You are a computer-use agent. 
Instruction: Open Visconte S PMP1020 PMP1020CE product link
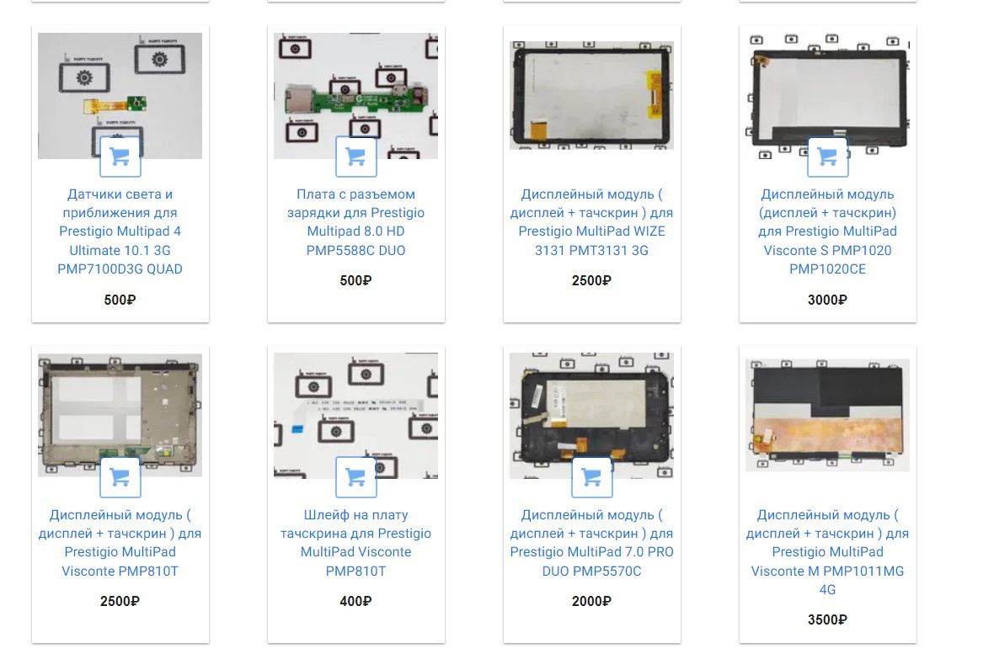pyautogui.click(x=827, y=231)
